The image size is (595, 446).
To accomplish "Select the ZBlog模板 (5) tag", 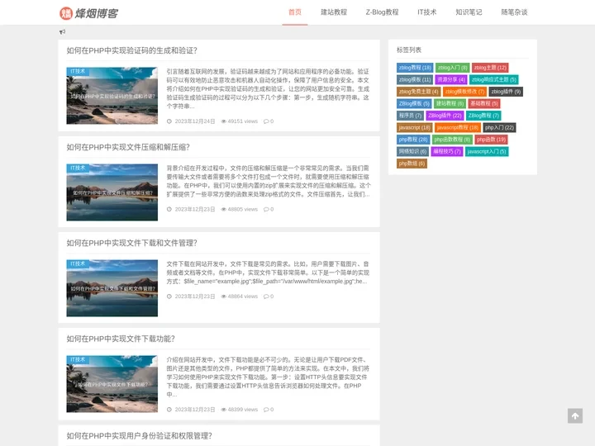I will tap(414, 103).
